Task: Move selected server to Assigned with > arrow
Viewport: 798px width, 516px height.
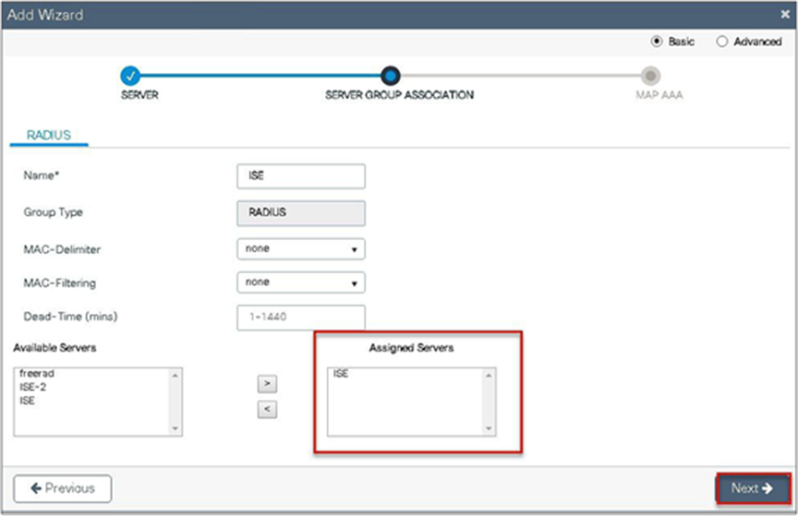Action: [267, 383]
